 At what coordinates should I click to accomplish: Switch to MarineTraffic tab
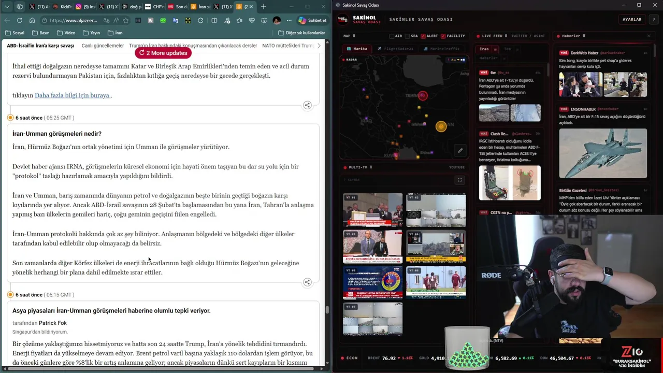[x=442, y=49]
